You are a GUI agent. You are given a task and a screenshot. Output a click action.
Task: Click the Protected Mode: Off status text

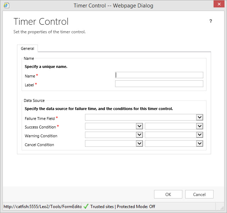pyautogui.click(x=136, y=207)
